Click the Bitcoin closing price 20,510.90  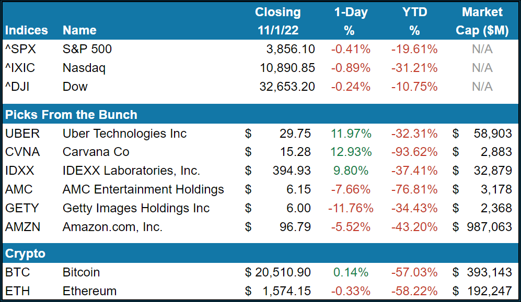[x=282, y=272]
